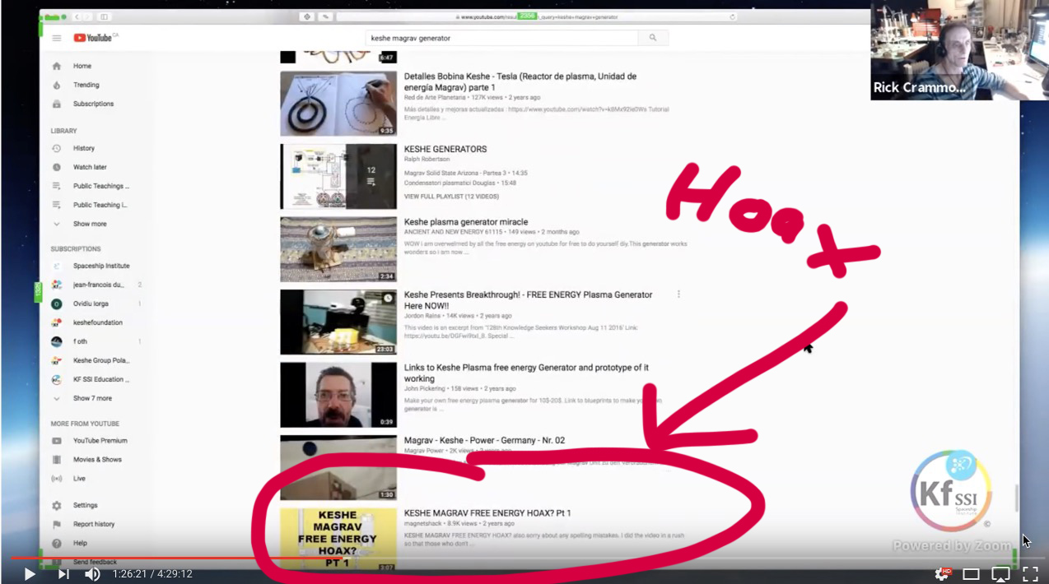The image size is (1049, 584).
Task: Open the player settings gear
Action: coord(943,574)
